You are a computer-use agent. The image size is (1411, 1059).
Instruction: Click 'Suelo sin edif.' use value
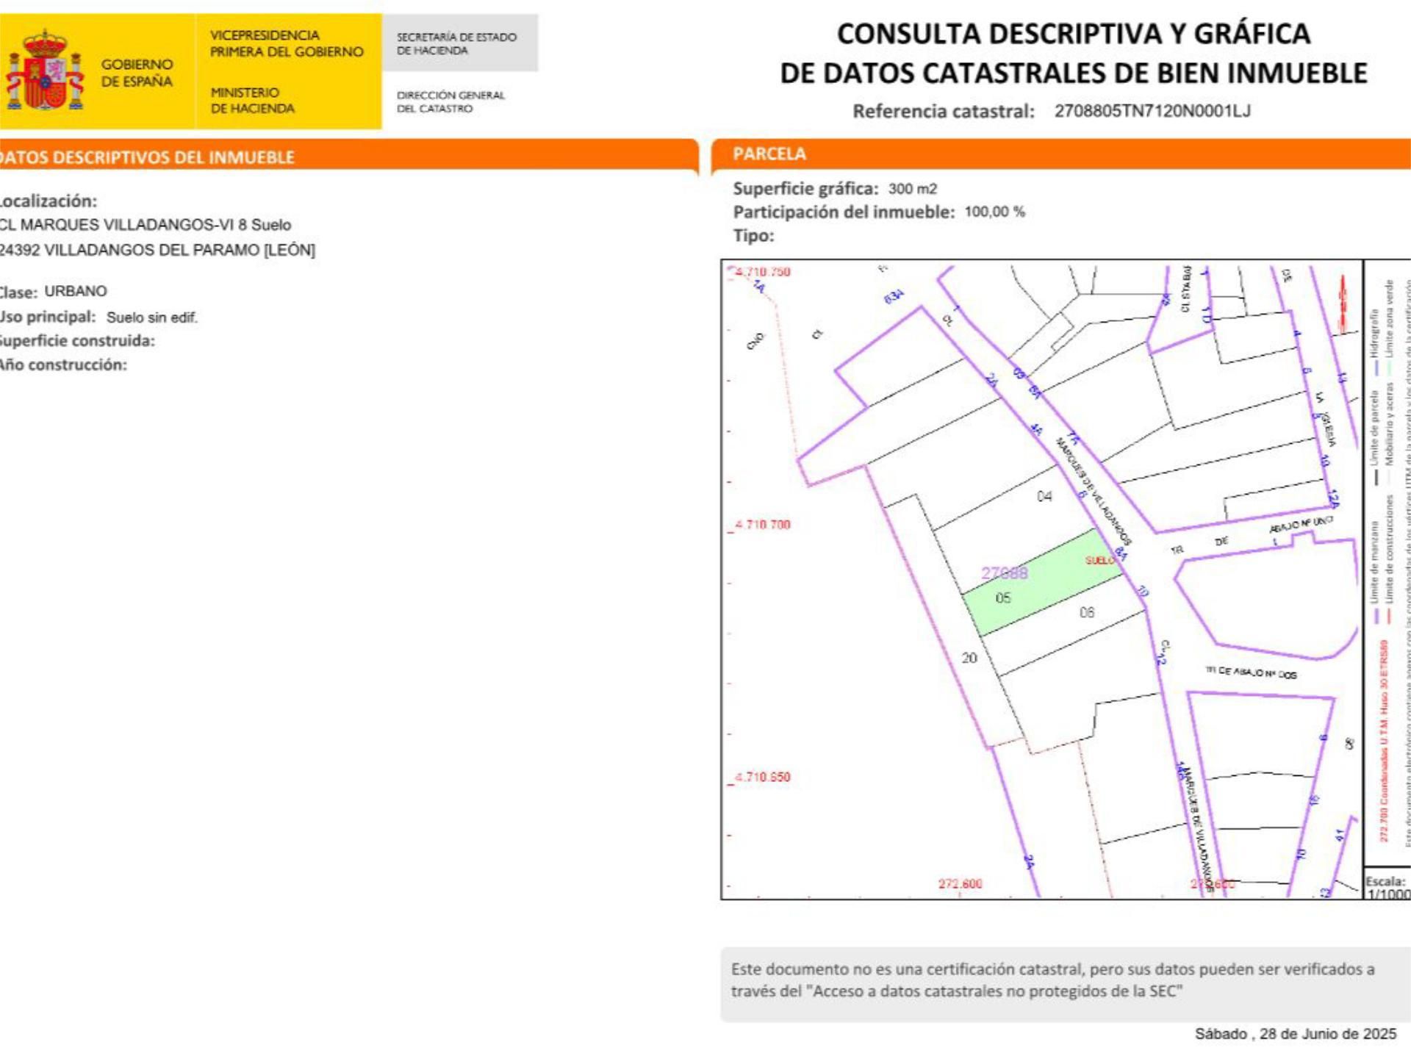tap(152, 317)
